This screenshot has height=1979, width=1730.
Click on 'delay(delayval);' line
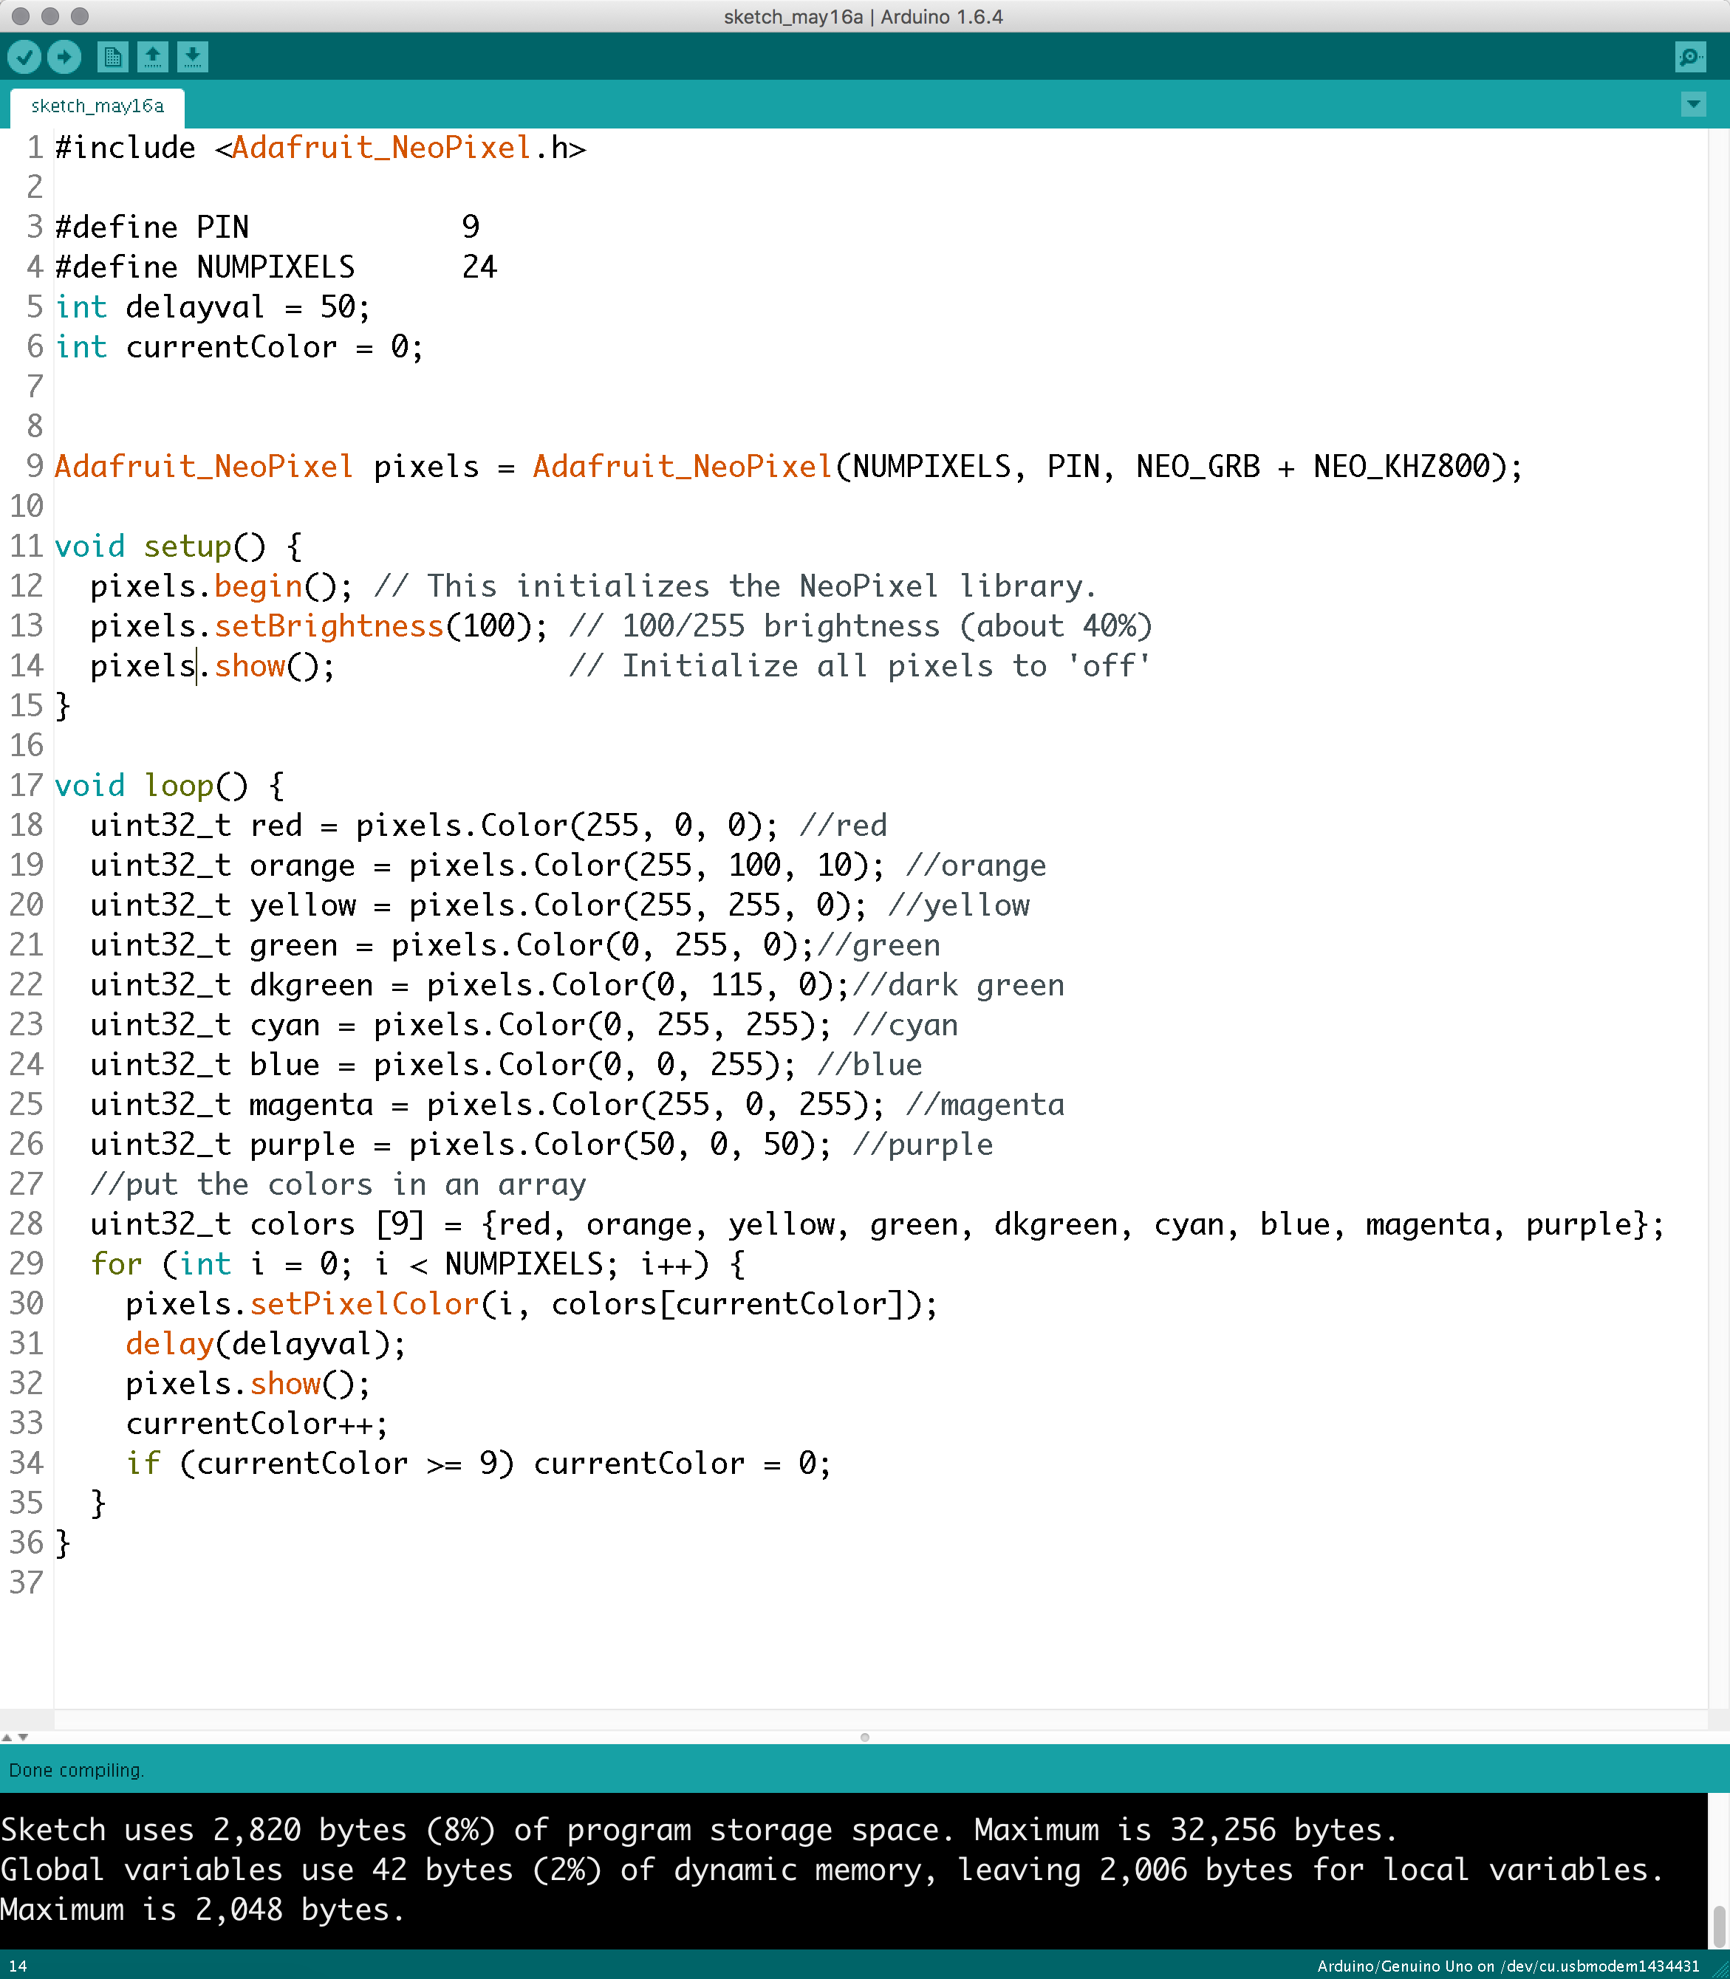(265, 1344)
